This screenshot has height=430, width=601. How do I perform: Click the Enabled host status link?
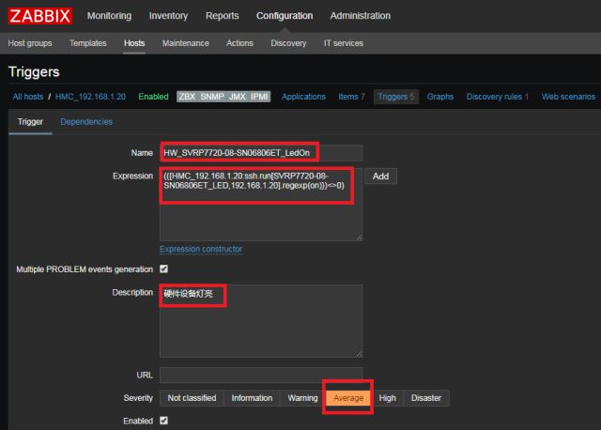click(x=153, y=97)
